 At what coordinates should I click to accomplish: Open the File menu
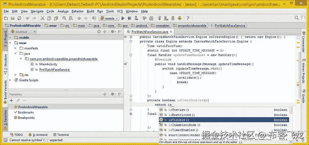coord(6,11)
